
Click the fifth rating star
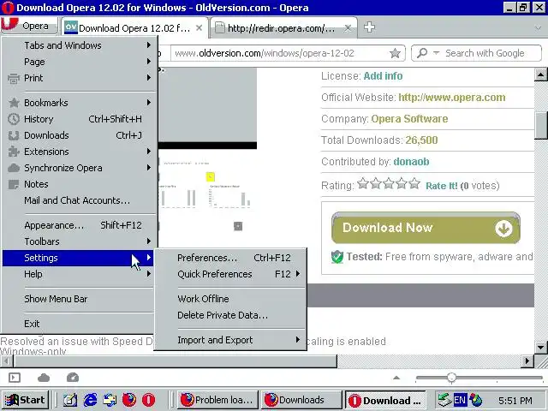click(414, 183)
